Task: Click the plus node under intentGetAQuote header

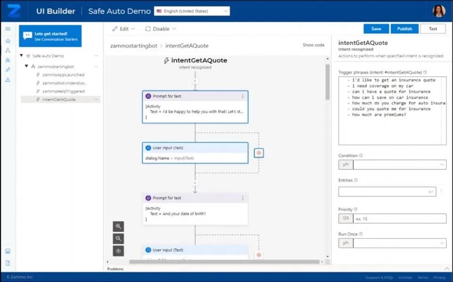Action: pyautogui.click(x=195, y=81)
